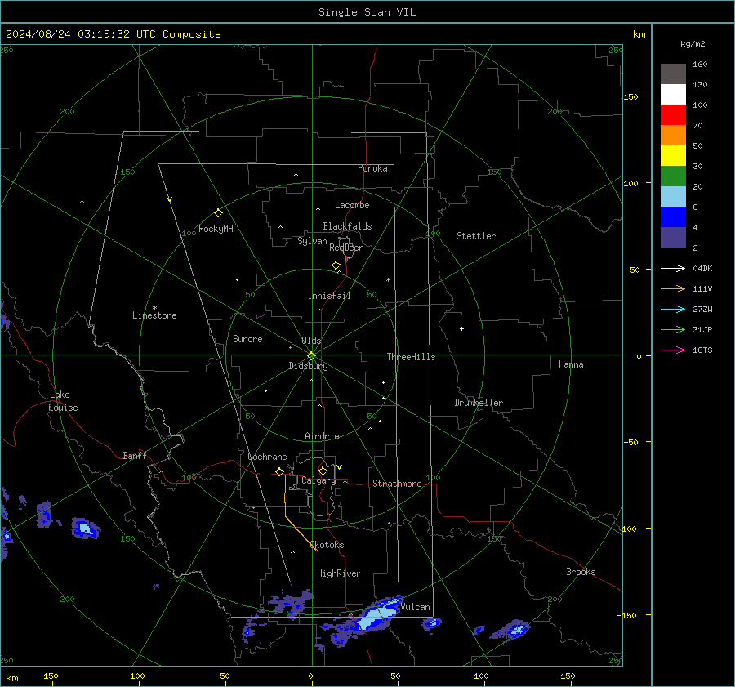The width and height of the screenshot is (735, 687).
Task: Click the Sylvan label
Action: tap(312, 241)
